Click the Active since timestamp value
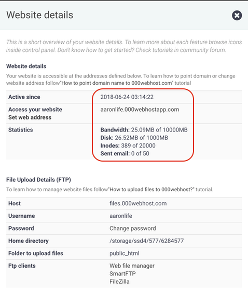Screen dimensions: 248x291 [x=127, y=97]
